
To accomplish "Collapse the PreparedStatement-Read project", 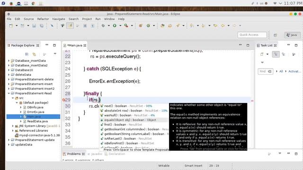I will tap(9, 93).
